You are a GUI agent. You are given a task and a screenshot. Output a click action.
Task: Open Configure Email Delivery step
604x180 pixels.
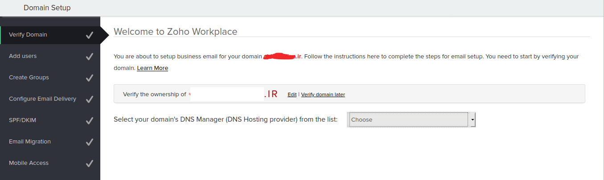(42, 99)
